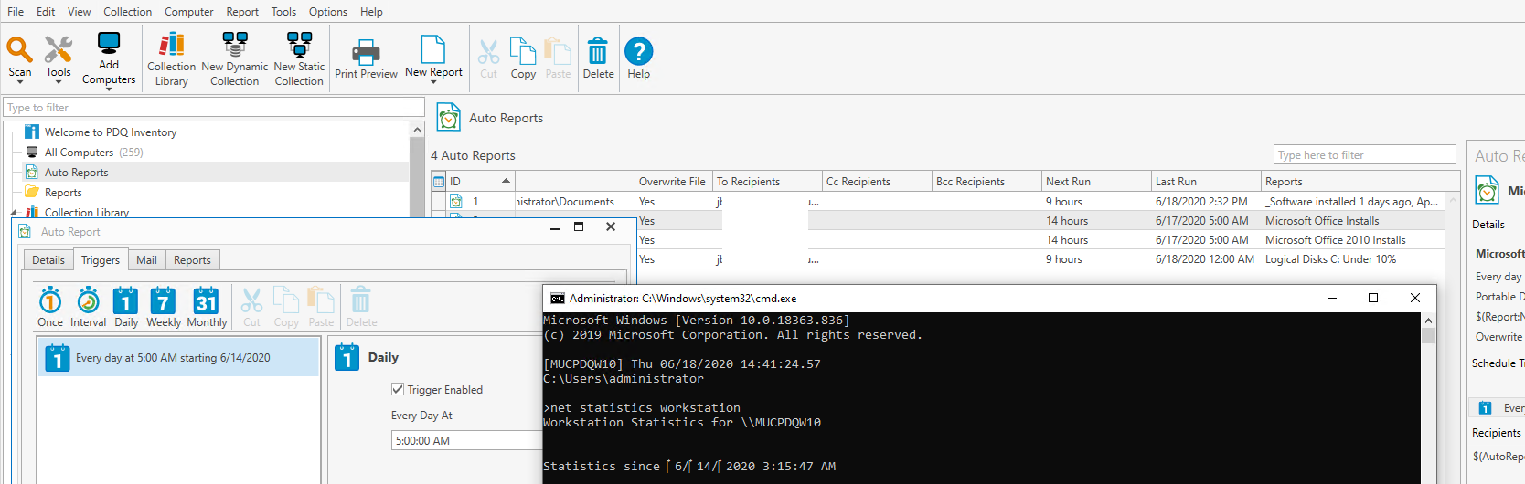The width and height of the screenshot is (1525, 484).
Task: Uncheck the Trigger Enabled checkbox
Action: click(398, 389)
